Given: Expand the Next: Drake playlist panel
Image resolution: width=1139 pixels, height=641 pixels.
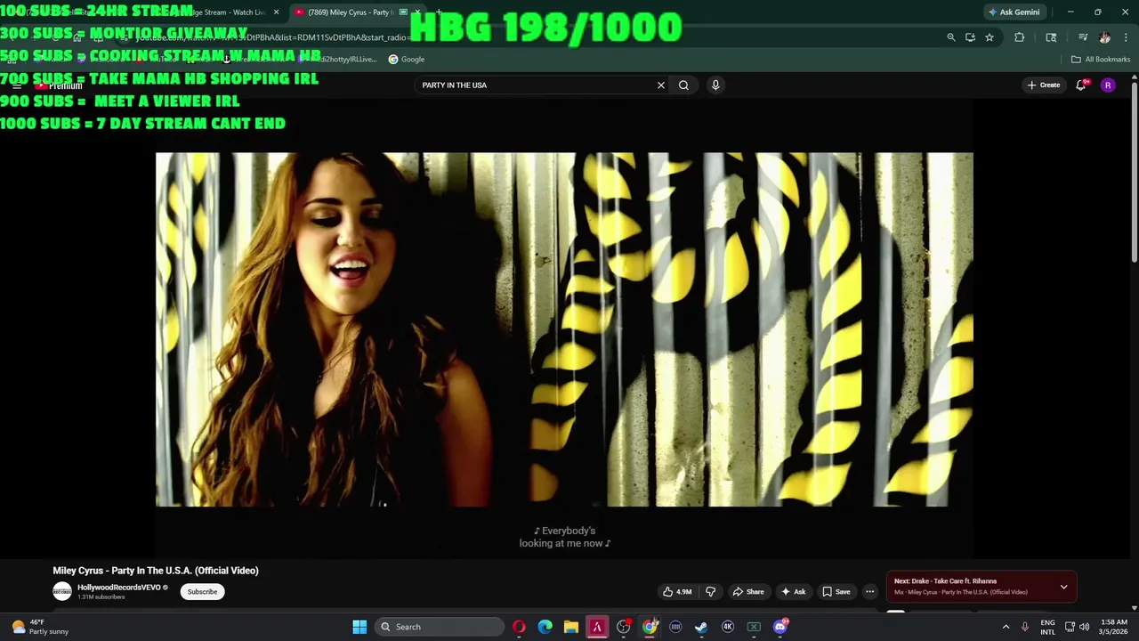Looking at the screenshot, I should pyautogui.click(x=1063, y=587).
